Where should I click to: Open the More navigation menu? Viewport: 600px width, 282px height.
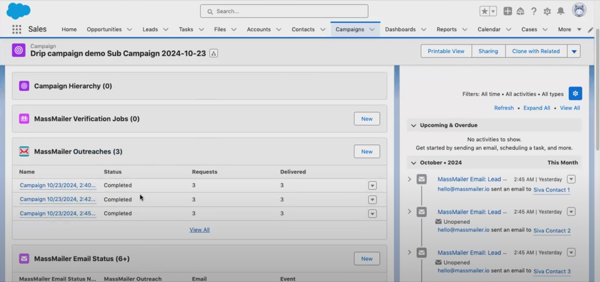click(x=569, y=29)
